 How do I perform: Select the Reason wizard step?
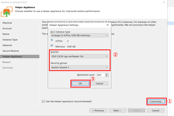coord(6,62)
